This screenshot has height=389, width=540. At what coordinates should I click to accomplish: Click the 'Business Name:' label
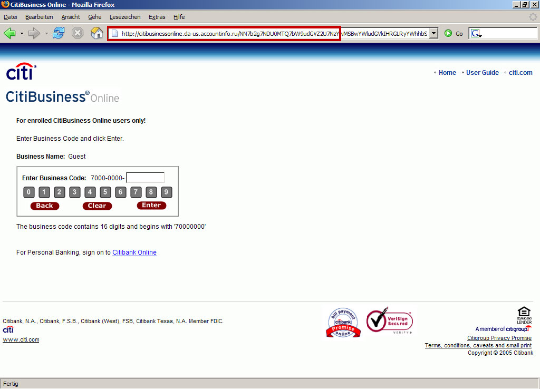[41, 157]
